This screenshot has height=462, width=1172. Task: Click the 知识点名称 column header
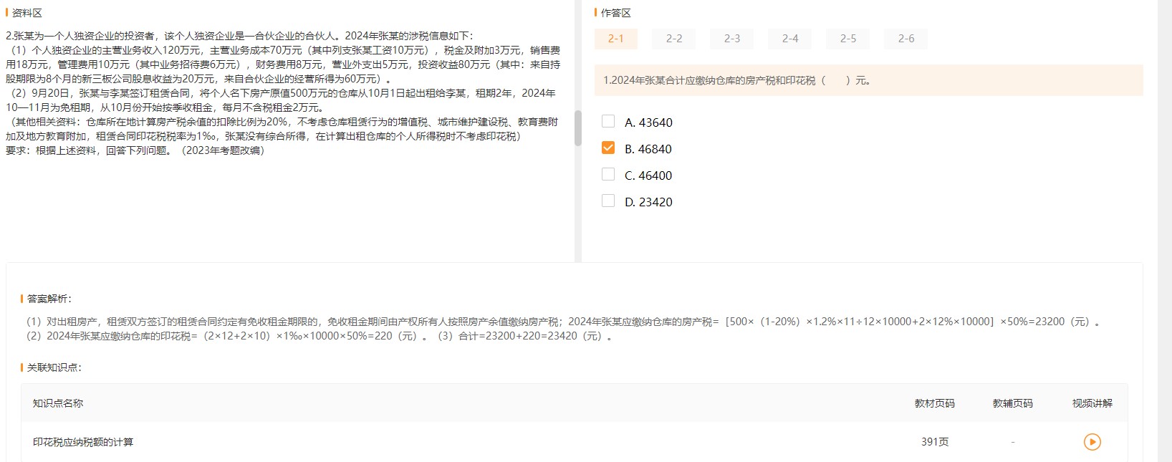[58, 403]
